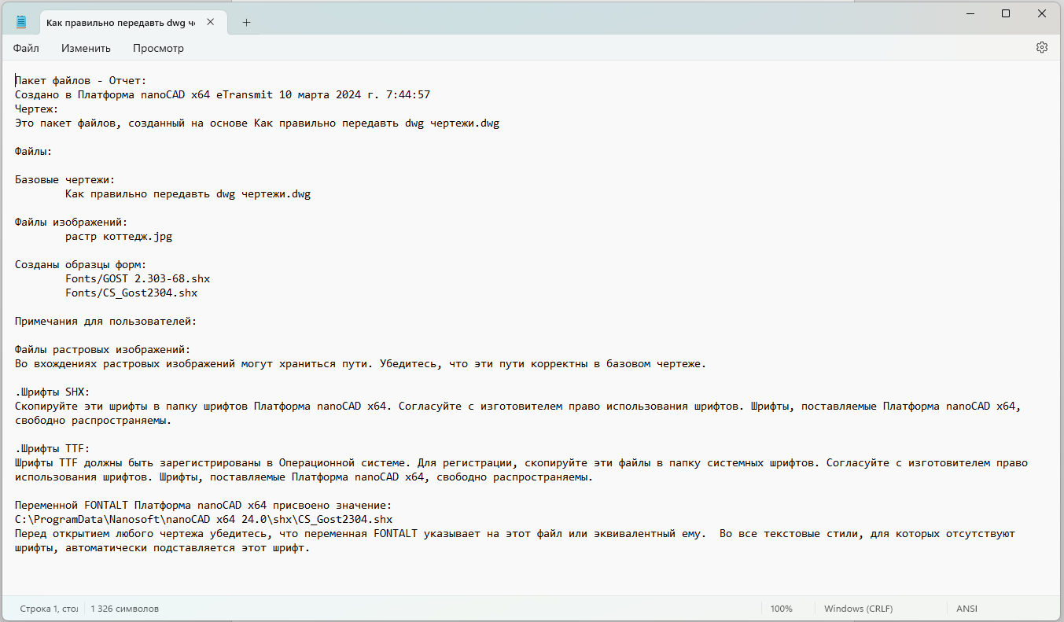Click the heading '.Шрифты SHX:'
This screenshot has width=1064, height=622.
tap(53, 392)
